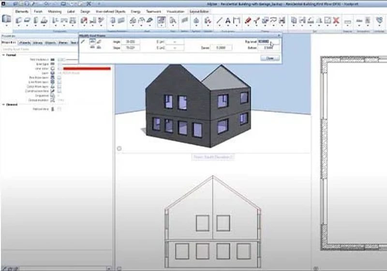
Task: Open dropdown arrow under large building icon
Action: [6, 26]
